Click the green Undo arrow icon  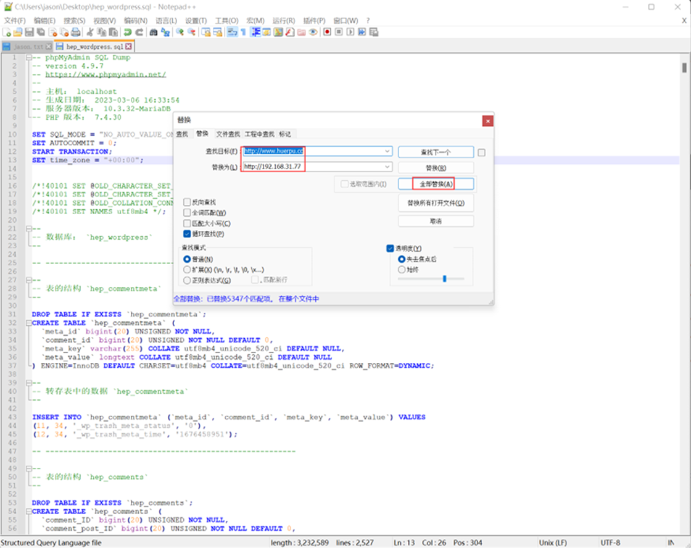(127, 32)
